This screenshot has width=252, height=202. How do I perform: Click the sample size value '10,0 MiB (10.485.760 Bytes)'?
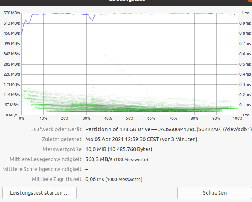pos(119,149)
